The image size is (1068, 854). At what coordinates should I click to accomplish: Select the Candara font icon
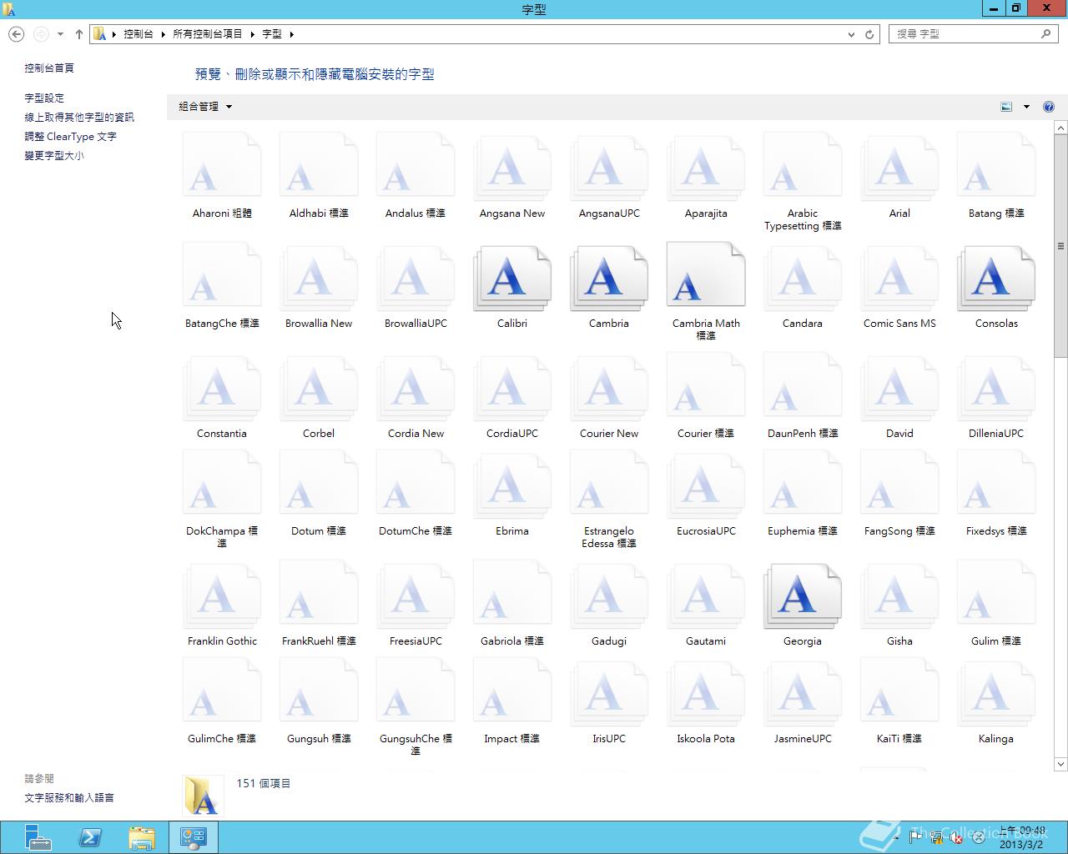[x=803, y=279]
